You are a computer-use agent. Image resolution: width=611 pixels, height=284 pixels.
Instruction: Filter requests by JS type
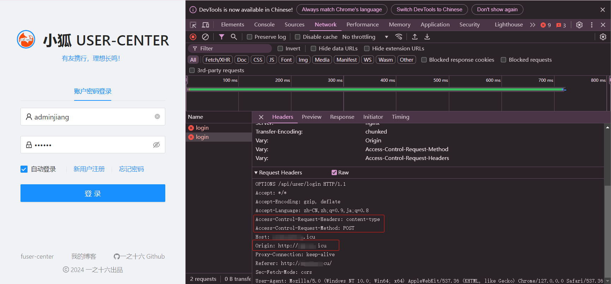[272, 60]
